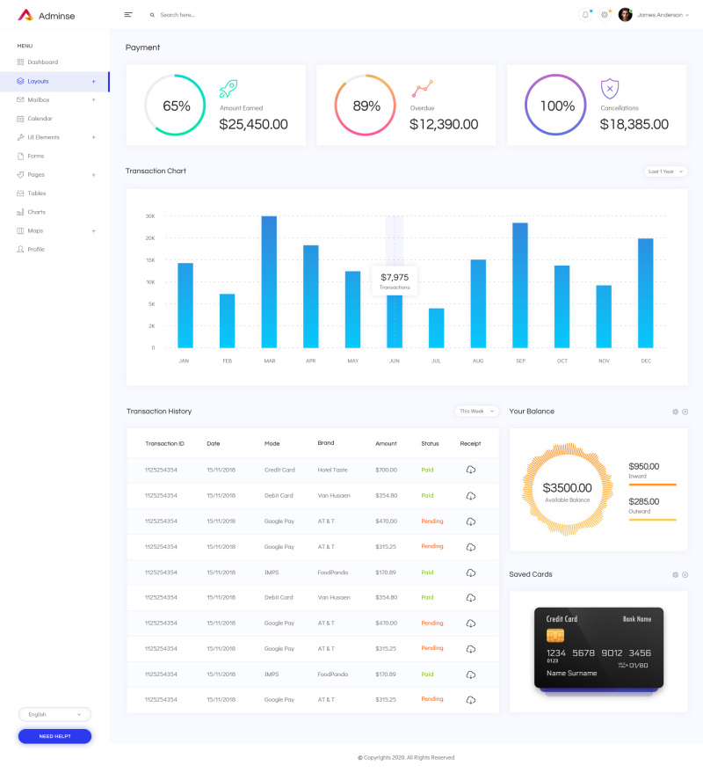Screen dimensions: 703x773
Task: Select the Maps sidebar icon
Action: point(19,230)
